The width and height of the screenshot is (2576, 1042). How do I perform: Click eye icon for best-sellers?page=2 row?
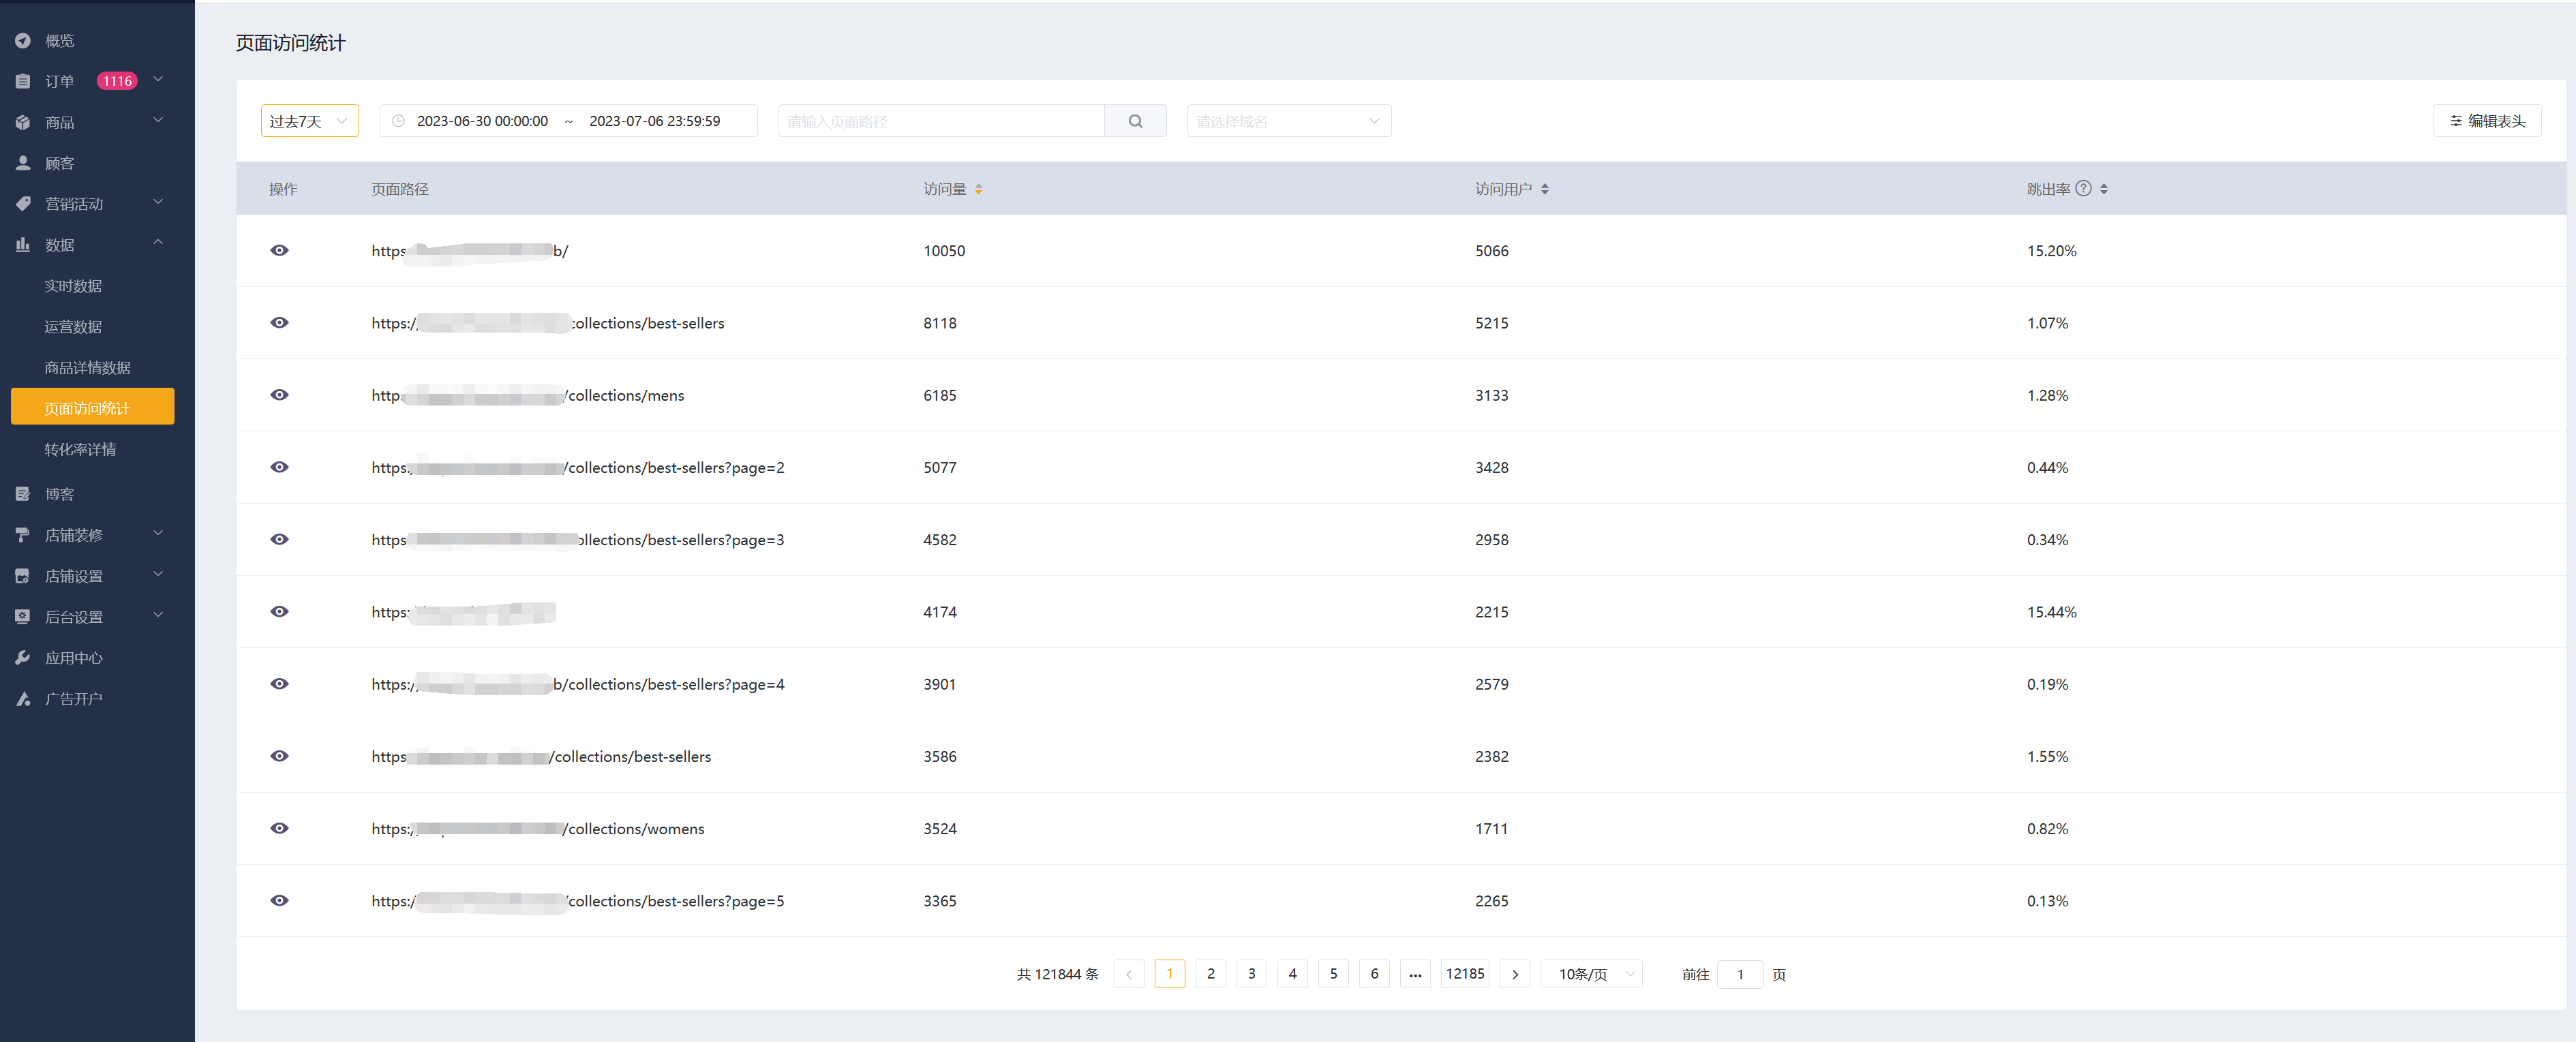(x=279, y=467)
